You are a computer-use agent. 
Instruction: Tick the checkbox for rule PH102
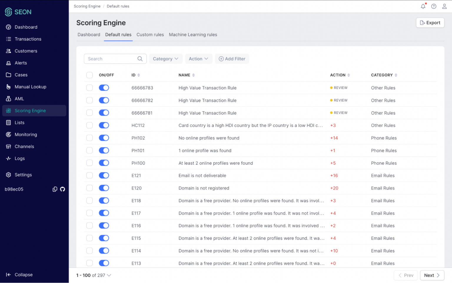point(89,138)
